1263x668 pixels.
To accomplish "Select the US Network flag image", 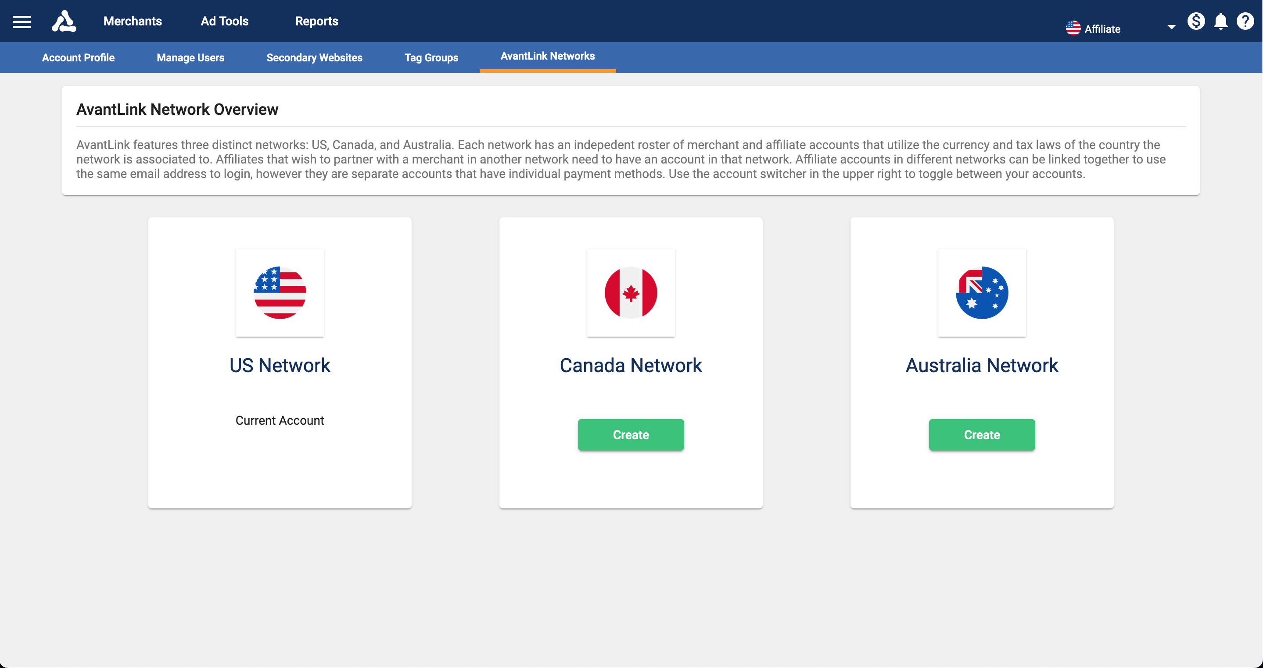I will pyautogui.click(x=280, y=293).
